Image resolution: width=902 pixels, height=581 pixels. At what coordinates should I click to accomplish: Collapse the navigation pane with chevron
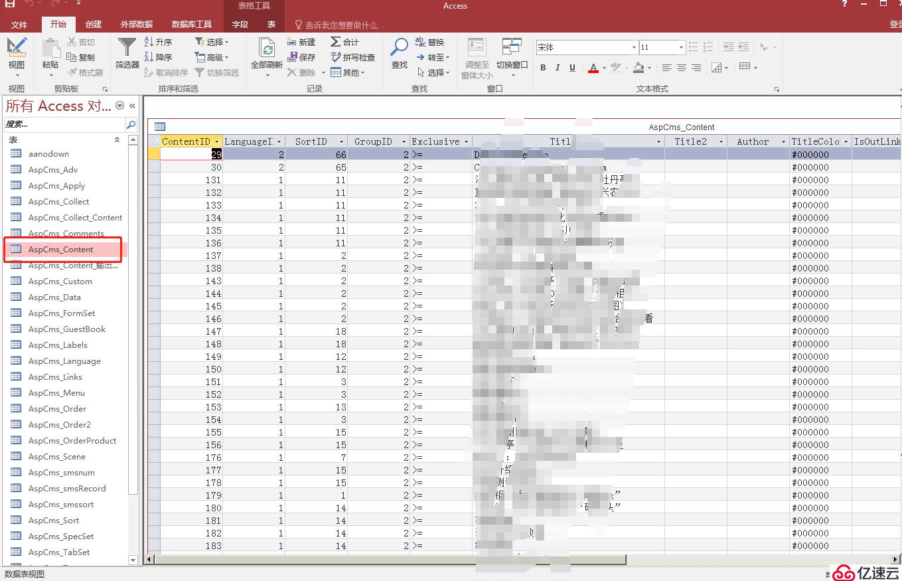point(132,106)
